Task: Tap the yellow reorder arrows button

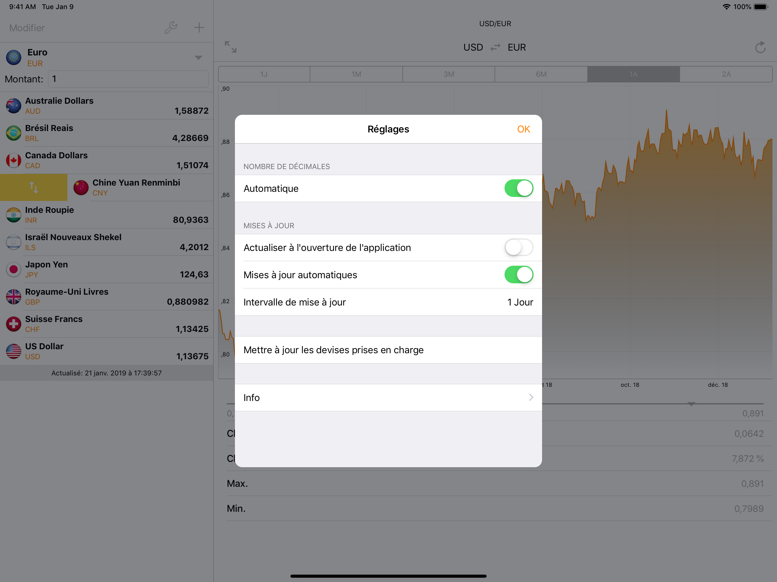Action: [x=34, y=187]
